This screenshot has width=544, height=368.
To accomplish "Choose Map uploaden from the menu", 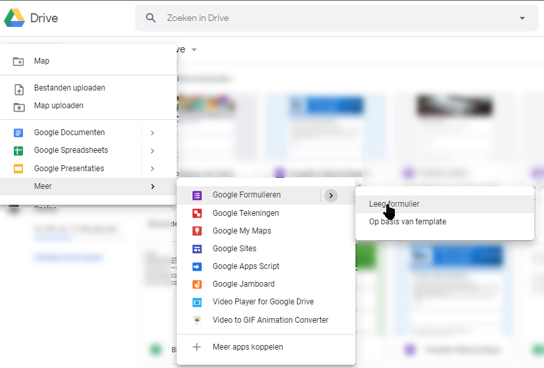I will [x=88, y=106].
